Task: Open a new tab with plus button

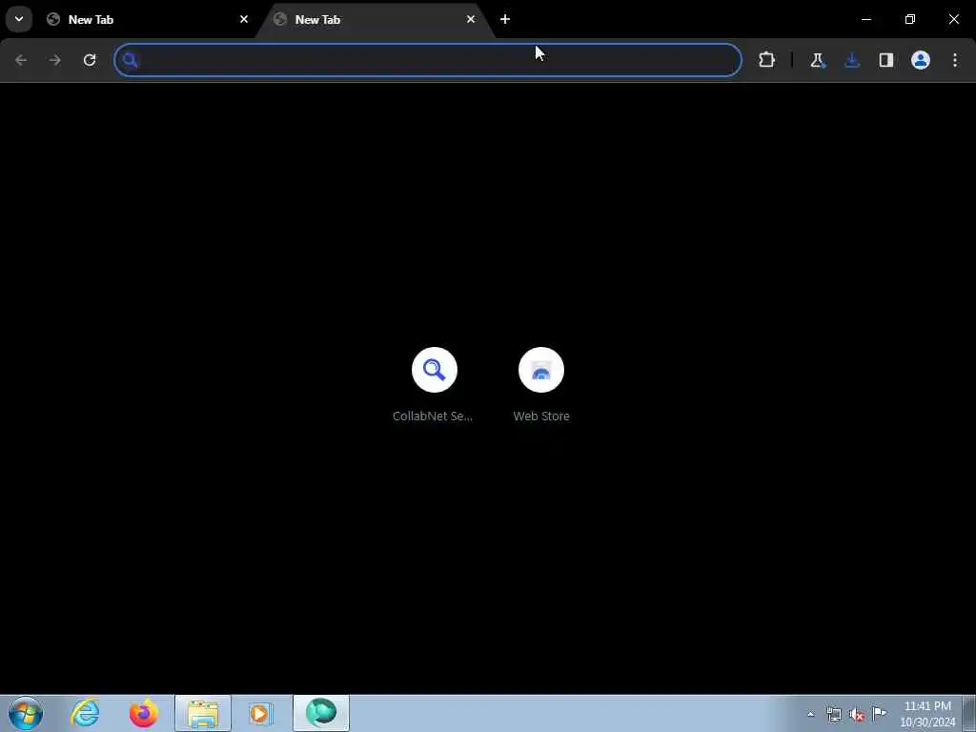Action: click(x=505, y=19)
